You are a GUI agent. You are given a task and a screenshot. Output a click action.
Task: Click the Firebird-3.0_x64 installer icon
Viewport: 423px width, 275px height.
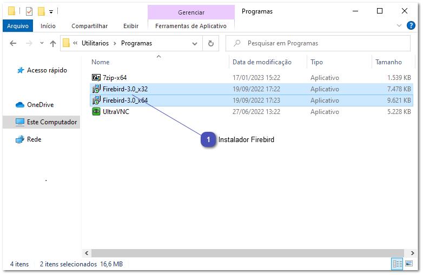point(96,100)
